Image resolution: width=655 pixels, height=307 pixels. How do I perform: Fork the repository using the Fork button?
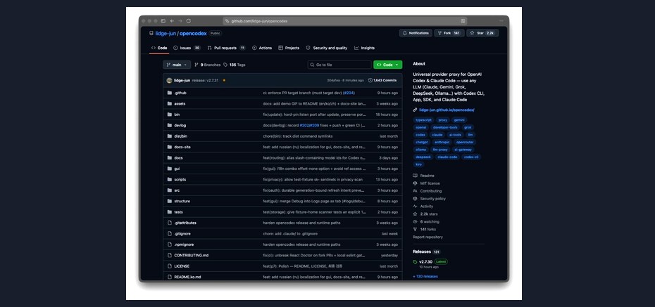(449, 33)
